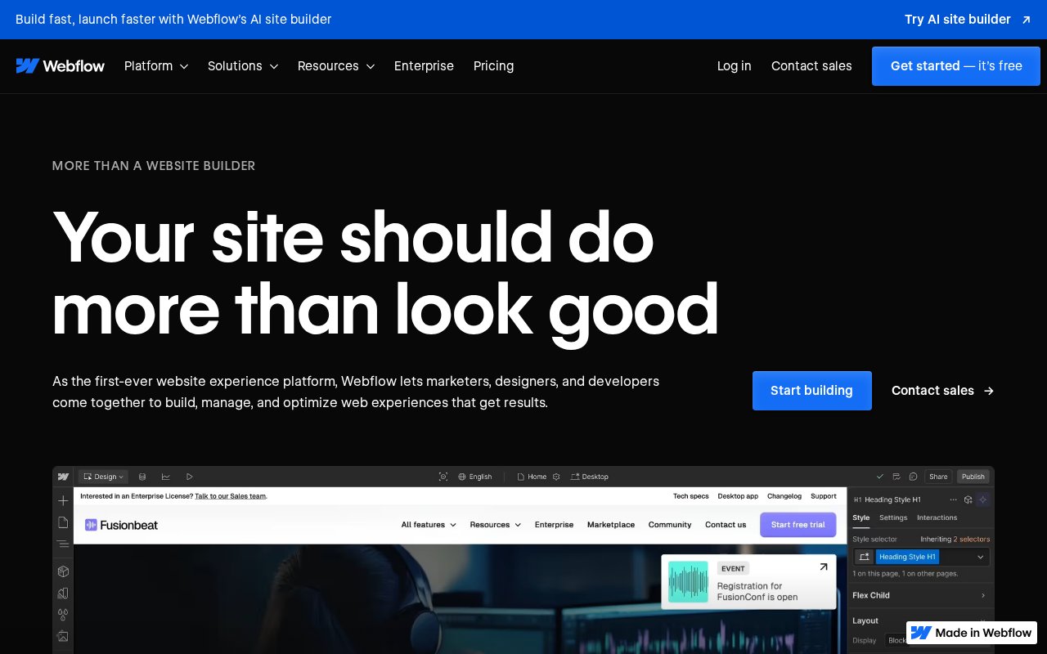Open the English locale selector
The image size is (1047, 654).
[x=475, y=477]
